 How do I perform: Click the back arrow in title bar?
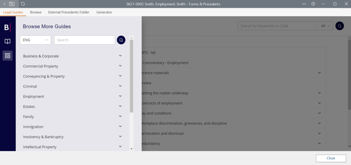tap(4, 4)
